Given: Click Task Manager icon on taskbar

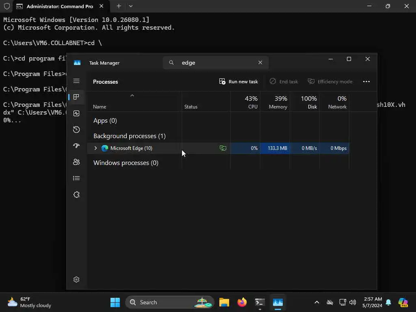Looking at the screenshot, I should (x=278, y=302).
